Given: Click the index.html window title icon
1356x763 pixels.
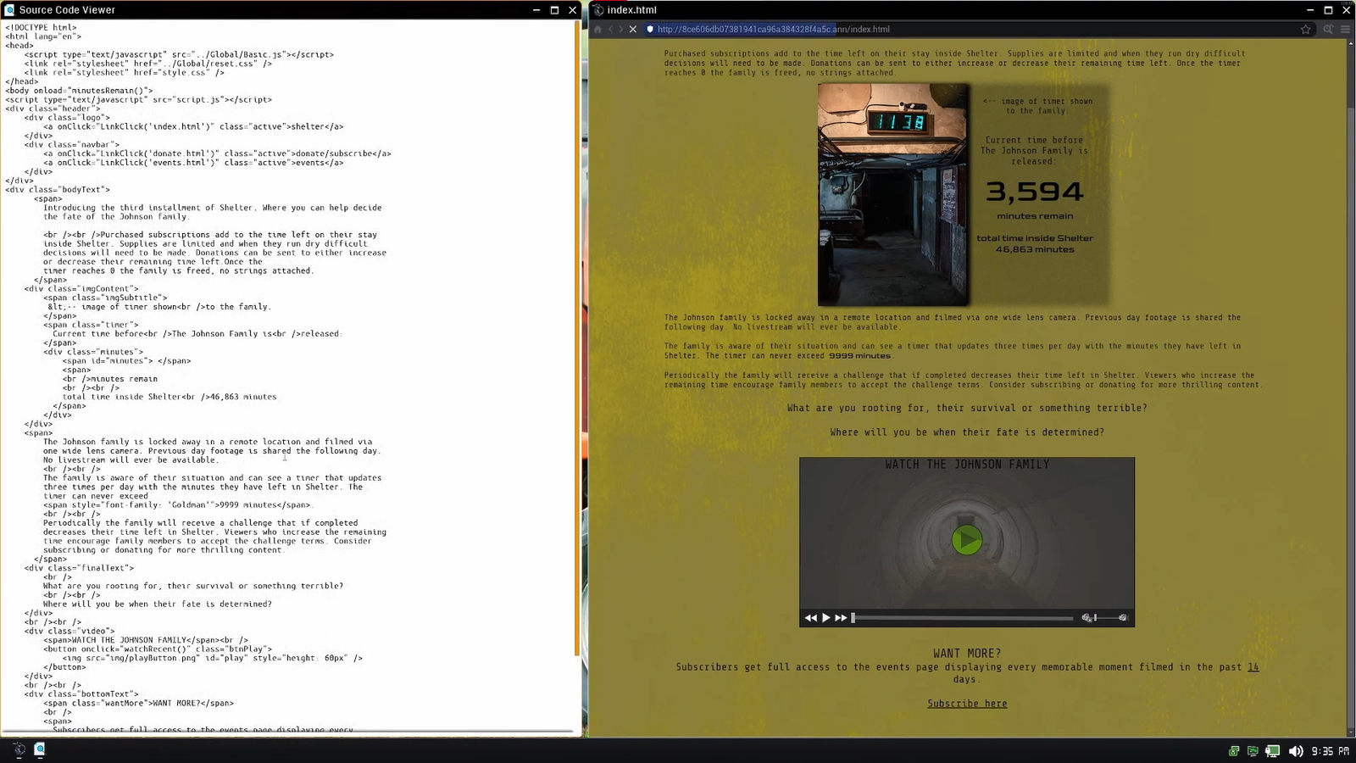Looking at the screenshot, I should pos(598,10).
